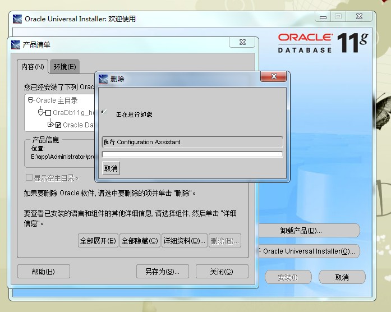The image size is (391, 312).
Task: Select the Oracle 主目录 tree label
Action: pyautogui.click(x=57, y=100)
